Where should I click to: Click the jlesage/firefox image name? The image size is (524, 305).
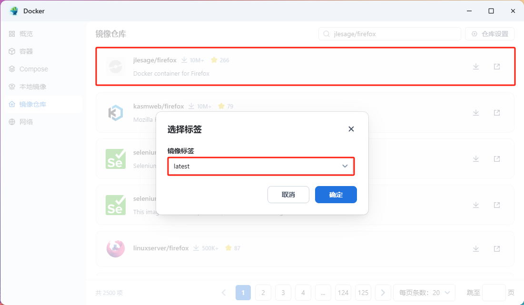155,60
